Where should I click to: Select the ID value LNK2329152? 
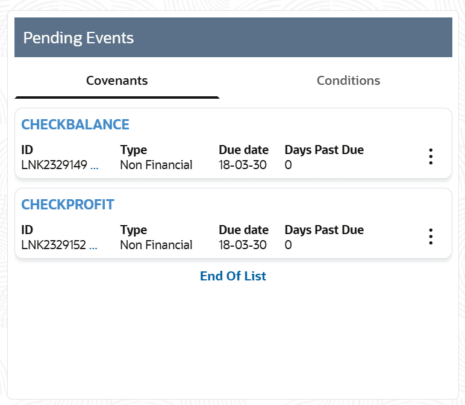pos(54,245)
